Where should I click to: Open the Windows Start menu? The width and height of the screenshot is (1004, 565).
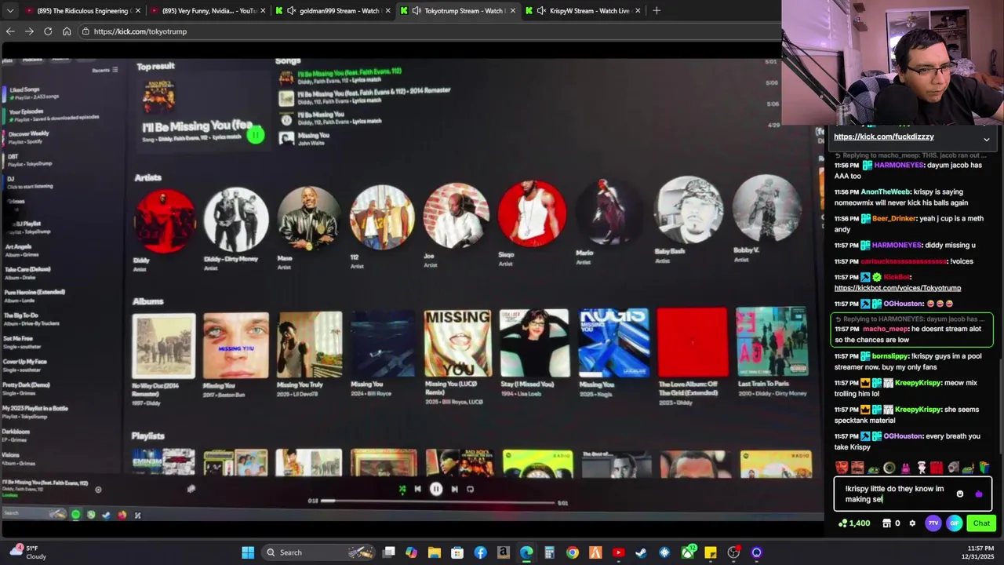(x=248, y=552)
